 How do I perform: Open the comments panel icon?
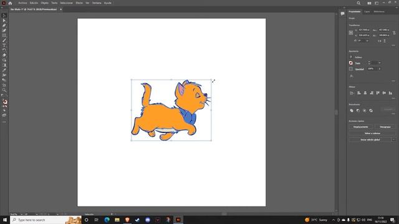pyautogui.click(x=342, y=14)
